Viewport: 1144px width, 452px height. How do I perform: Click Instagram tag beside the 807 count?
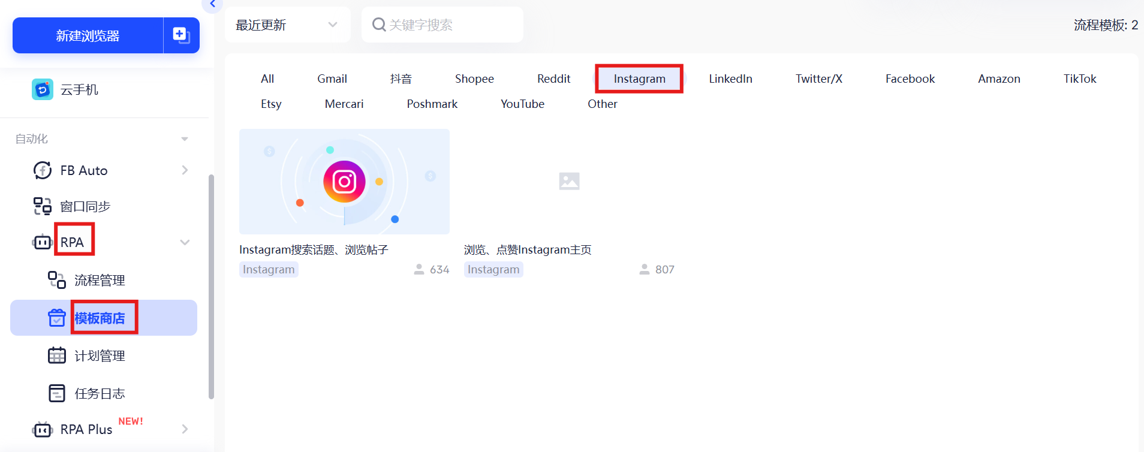click(493, 269)
